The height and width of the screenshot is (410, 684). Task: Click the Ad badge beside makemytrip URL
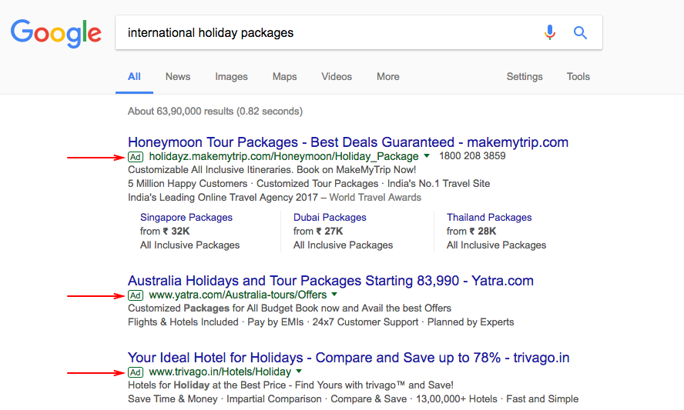click(136, 156)
